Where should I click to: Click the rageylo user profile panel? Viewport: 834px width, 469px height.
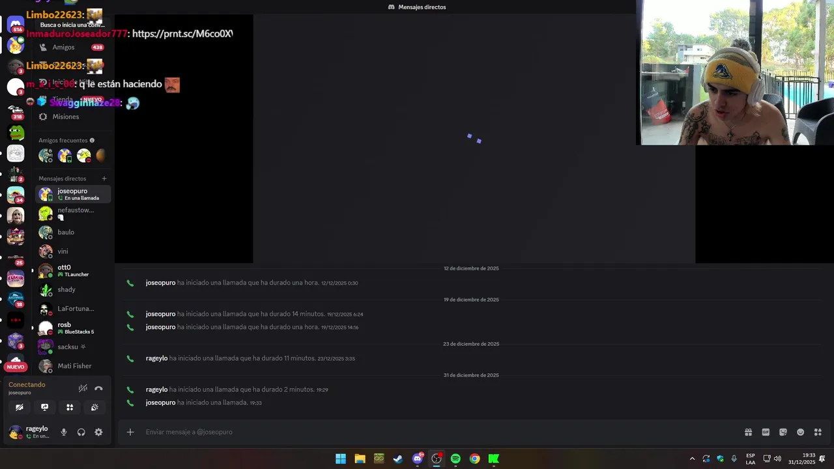click(x=29, y=432)
